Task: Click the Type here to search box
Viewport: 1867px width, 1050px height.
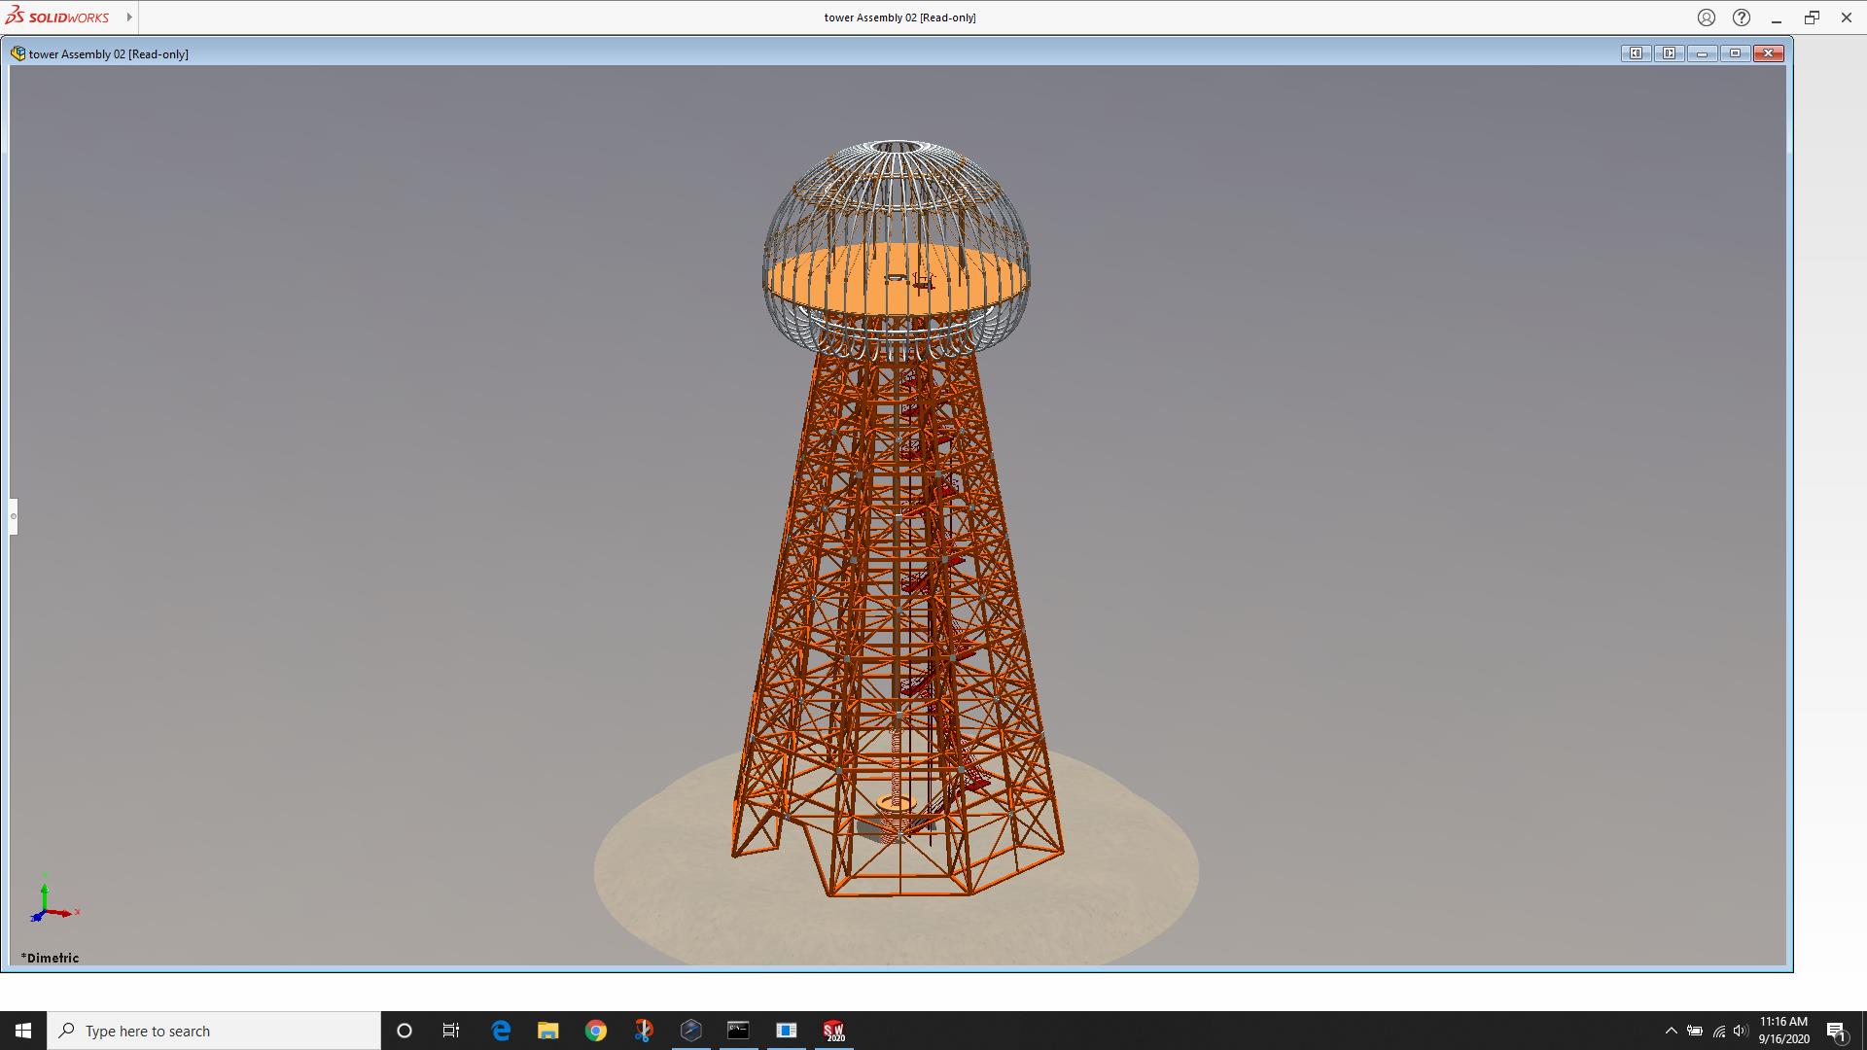Action: pos(214,1031)
